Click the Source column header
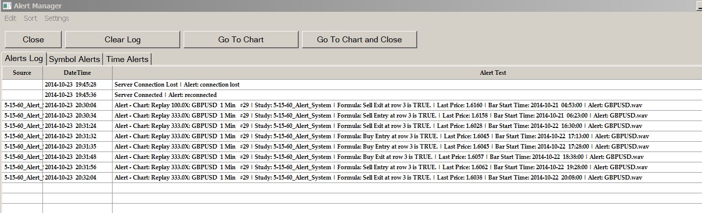This screenshot has height=213, width=702. click(x=22, y=73)
